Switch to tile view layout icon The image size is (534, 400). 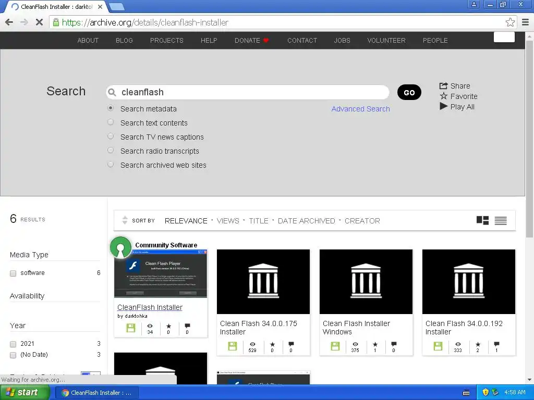(482, 220)
